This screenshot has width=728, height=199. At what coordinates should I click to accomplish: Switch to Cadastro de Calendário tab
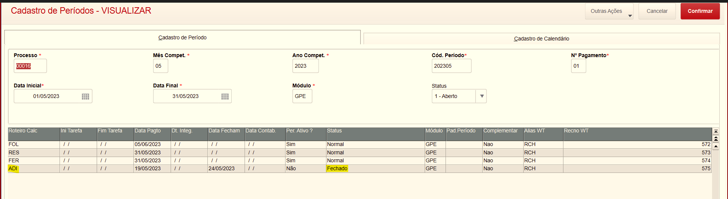click(541, 39)
